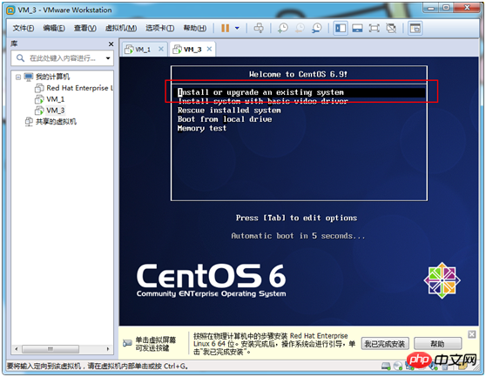This screenshot has width=486, height=377.
Task: Select 'Boot from local drive' entry
Action: pos(225,119)
